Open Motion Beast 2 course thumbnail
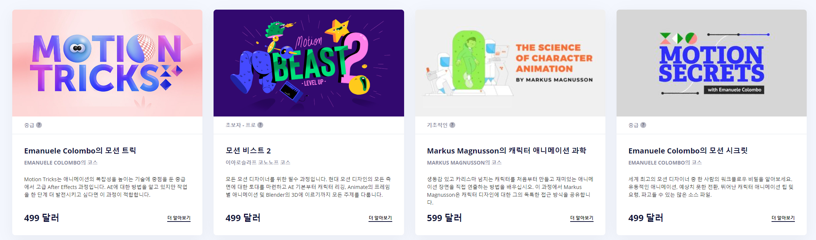 coord(309,63)
